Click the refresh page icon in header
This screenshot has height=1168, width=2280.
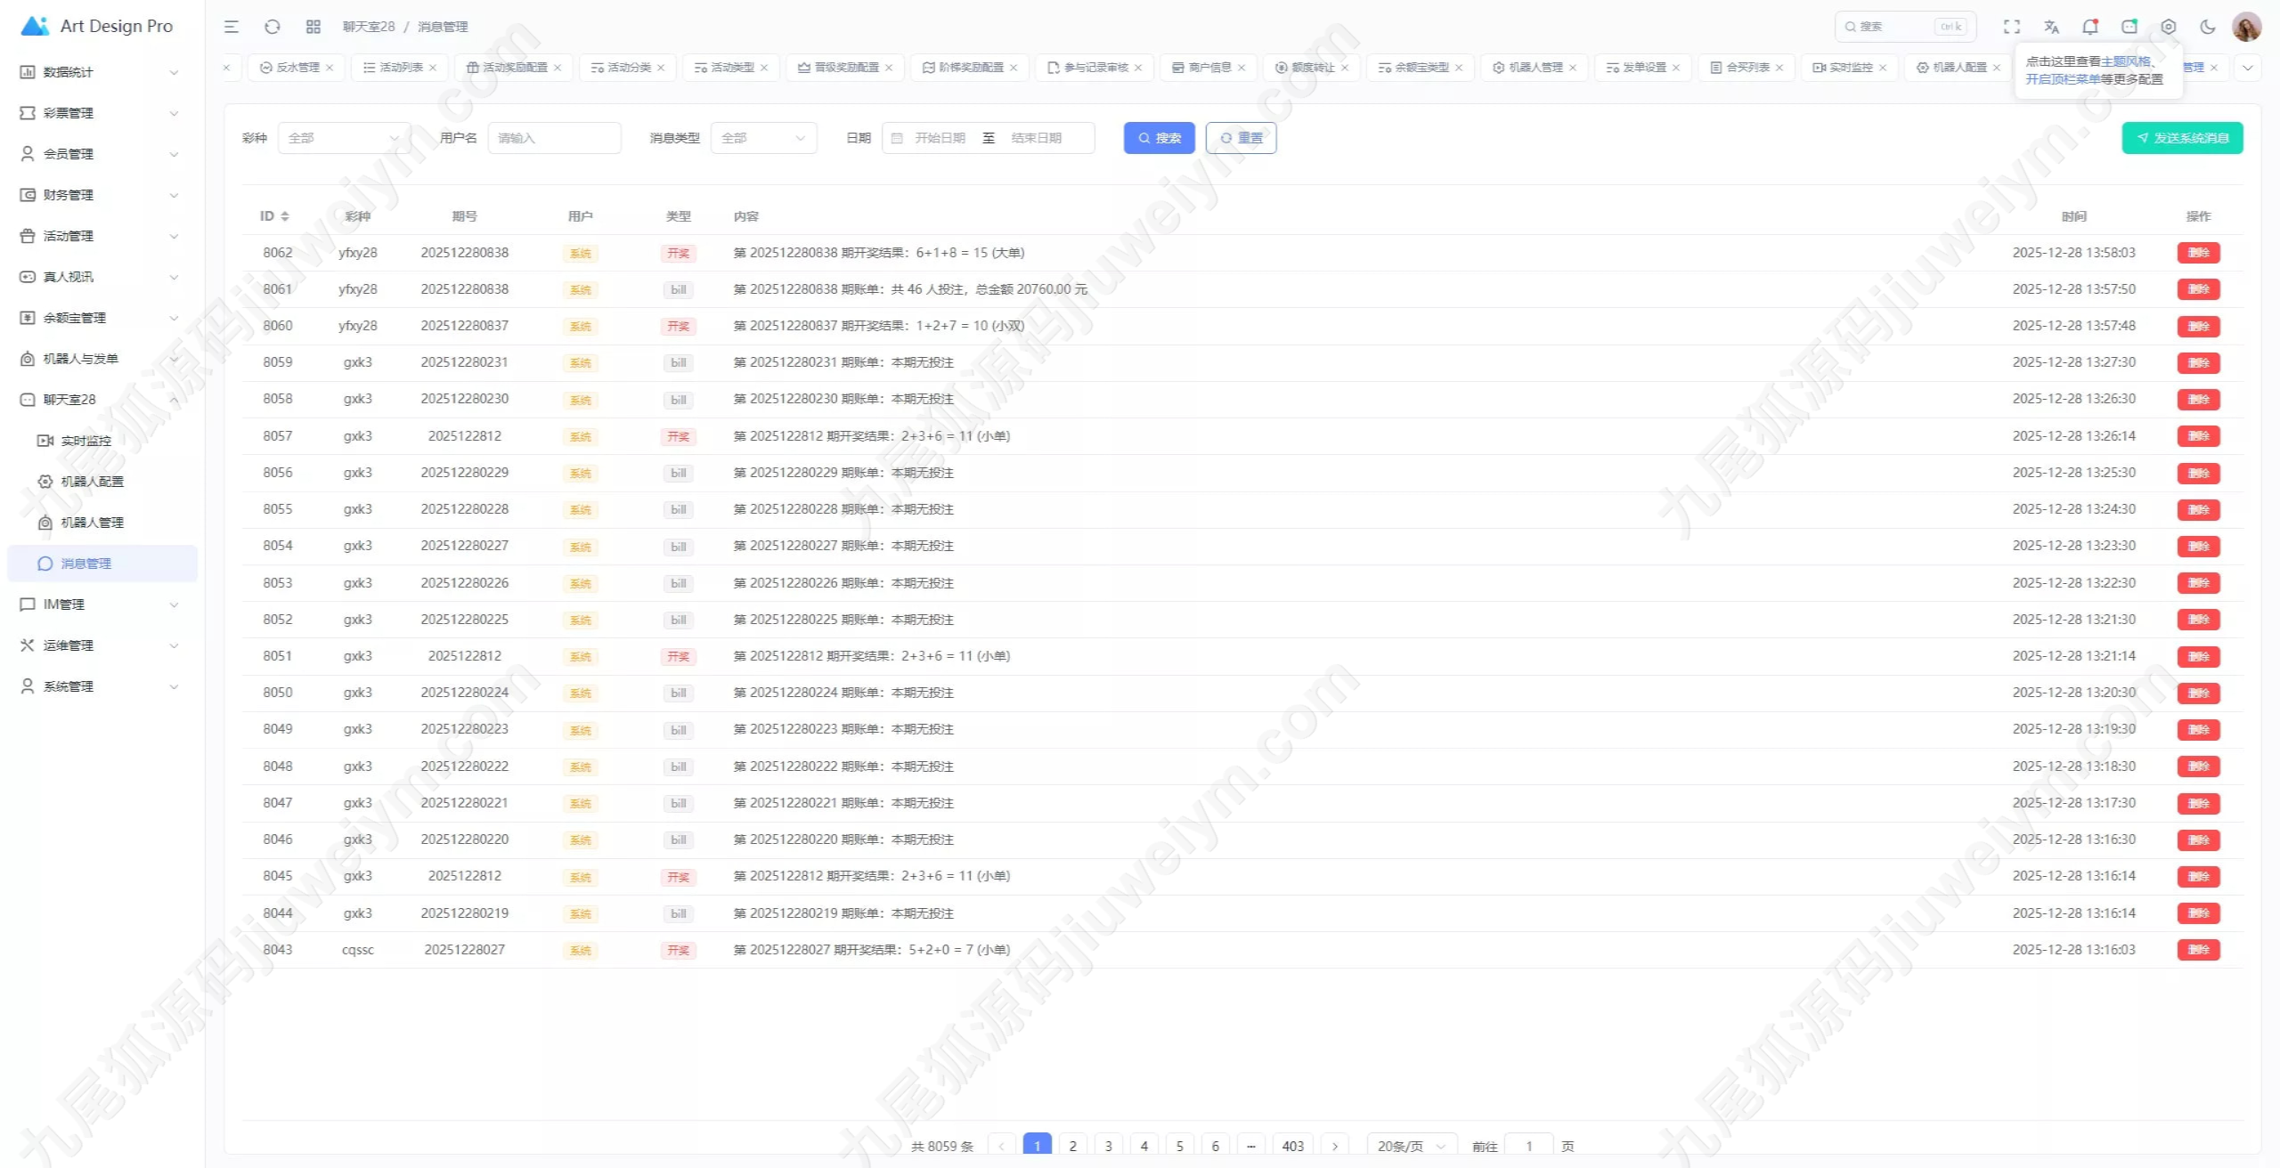[273, 27]
